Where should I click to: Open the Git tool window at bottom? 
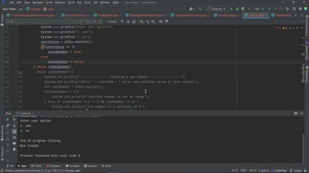click(10, 166)
